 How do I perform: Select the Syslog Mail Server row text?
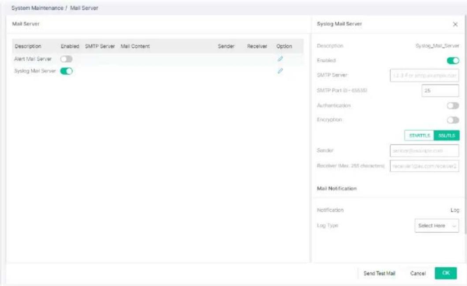pyautogui.click(x=35, y=71)
